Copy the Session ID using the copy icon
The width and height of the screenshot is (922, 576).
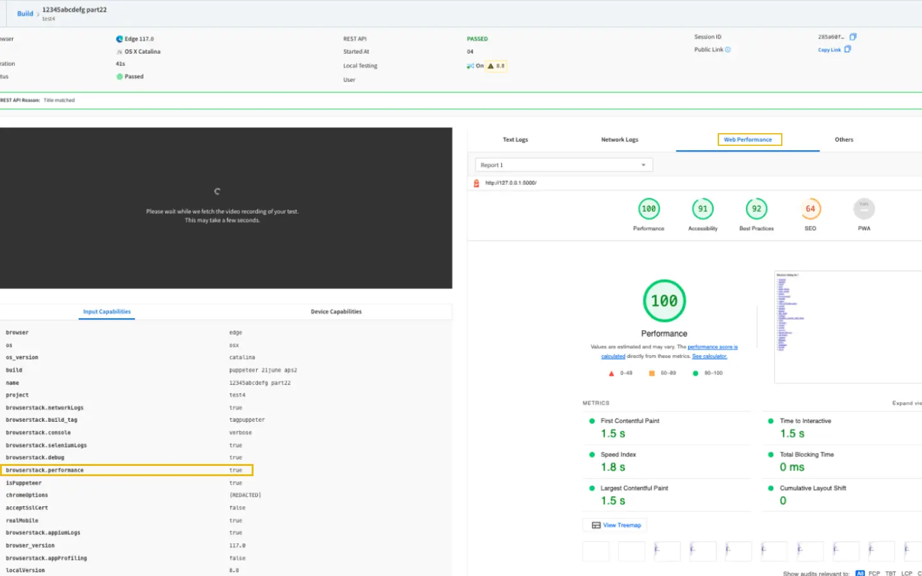[x=853, y=37]
